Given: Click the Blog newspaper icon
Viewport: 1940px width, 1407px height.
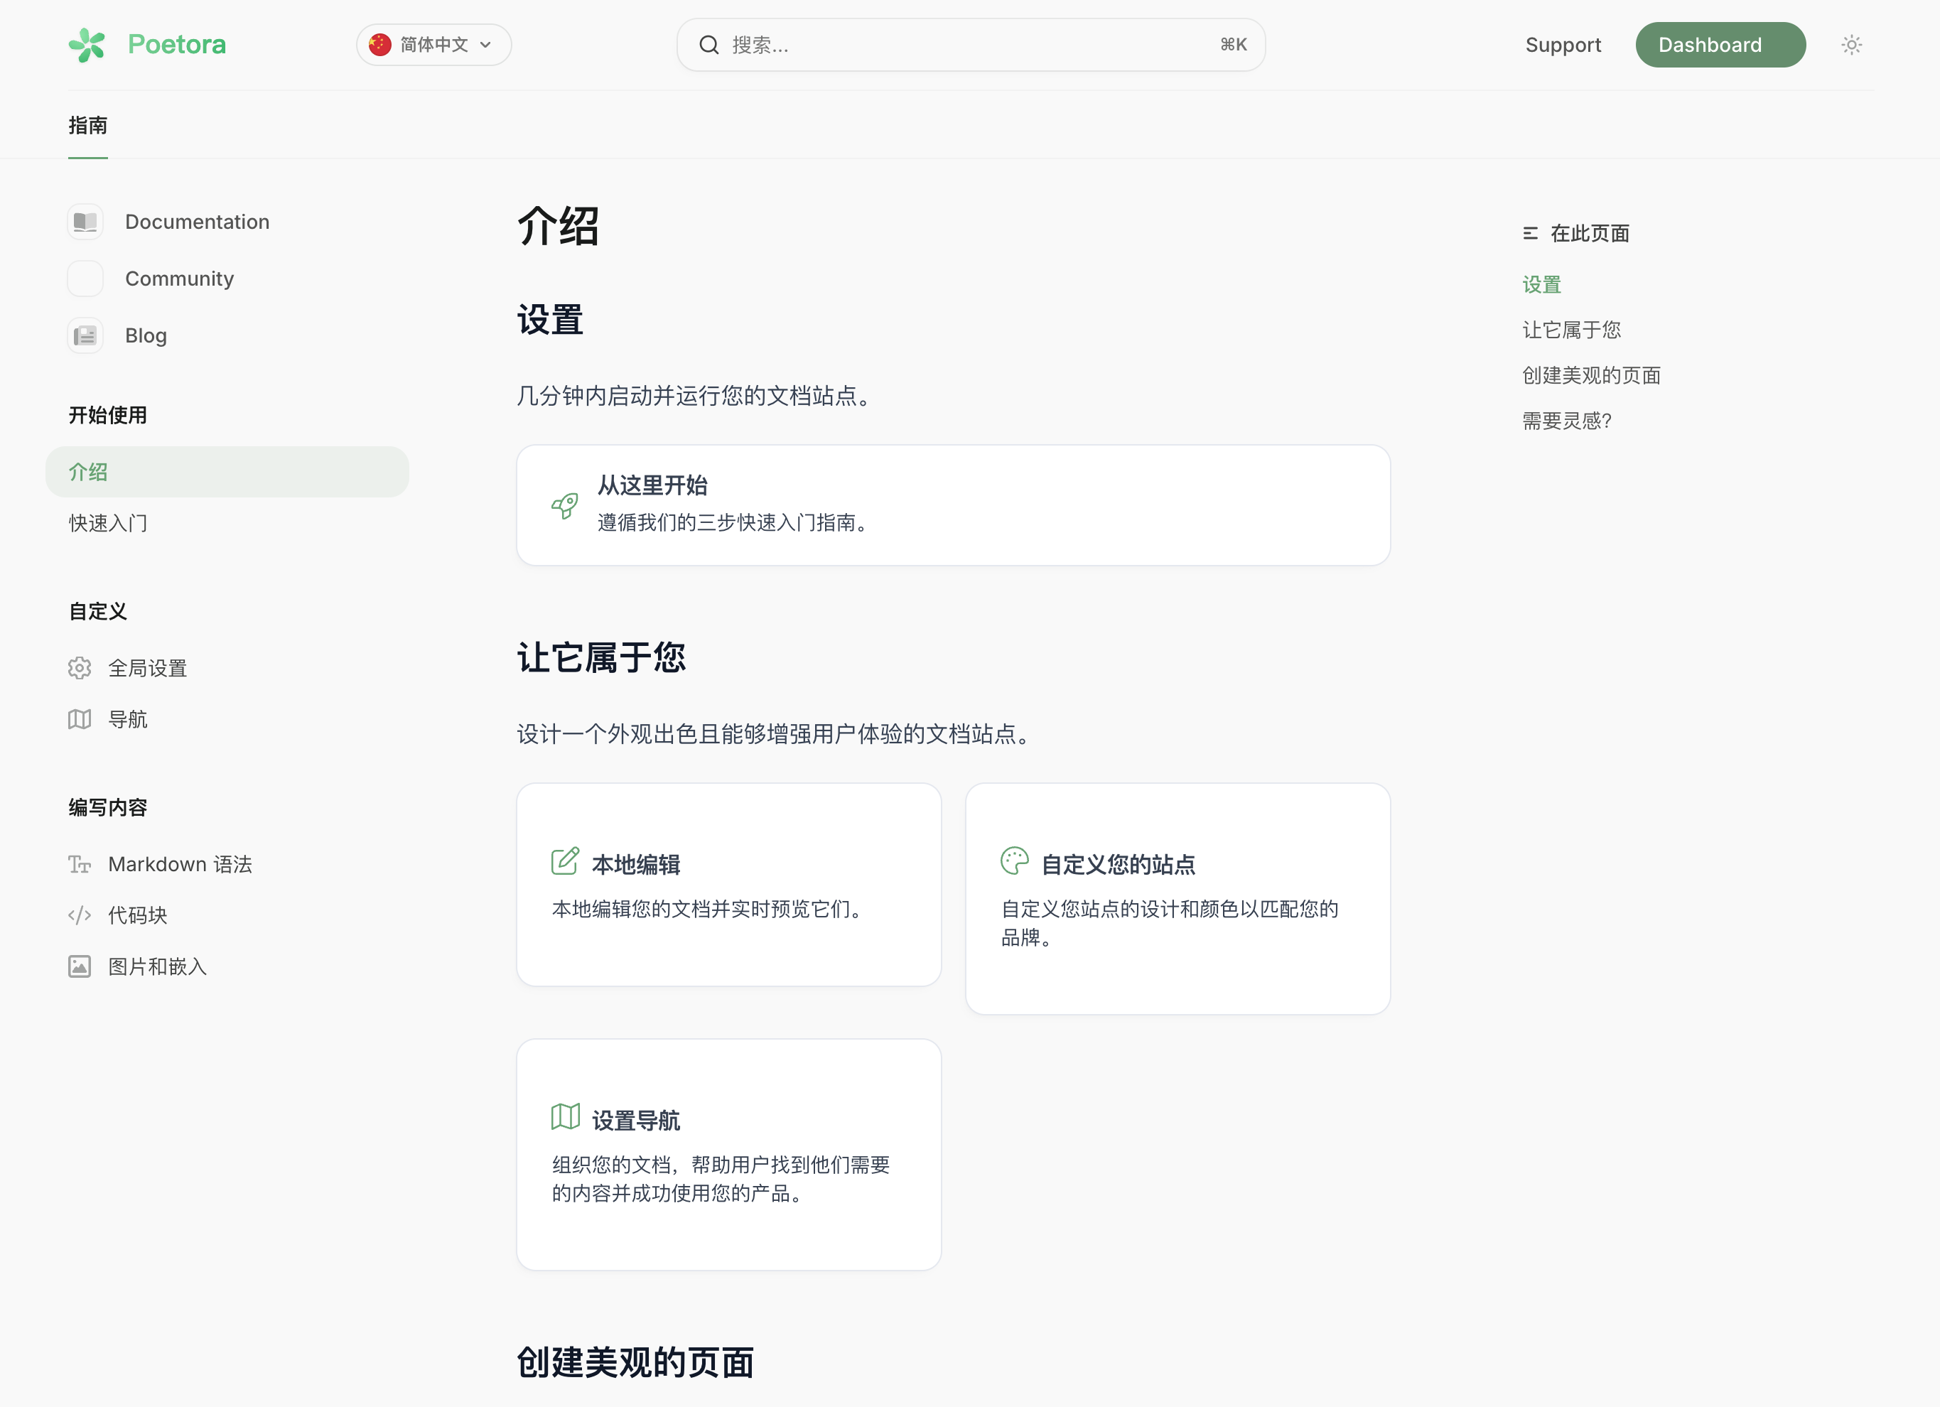Looking at the screenshot, I should click(85, 335).
